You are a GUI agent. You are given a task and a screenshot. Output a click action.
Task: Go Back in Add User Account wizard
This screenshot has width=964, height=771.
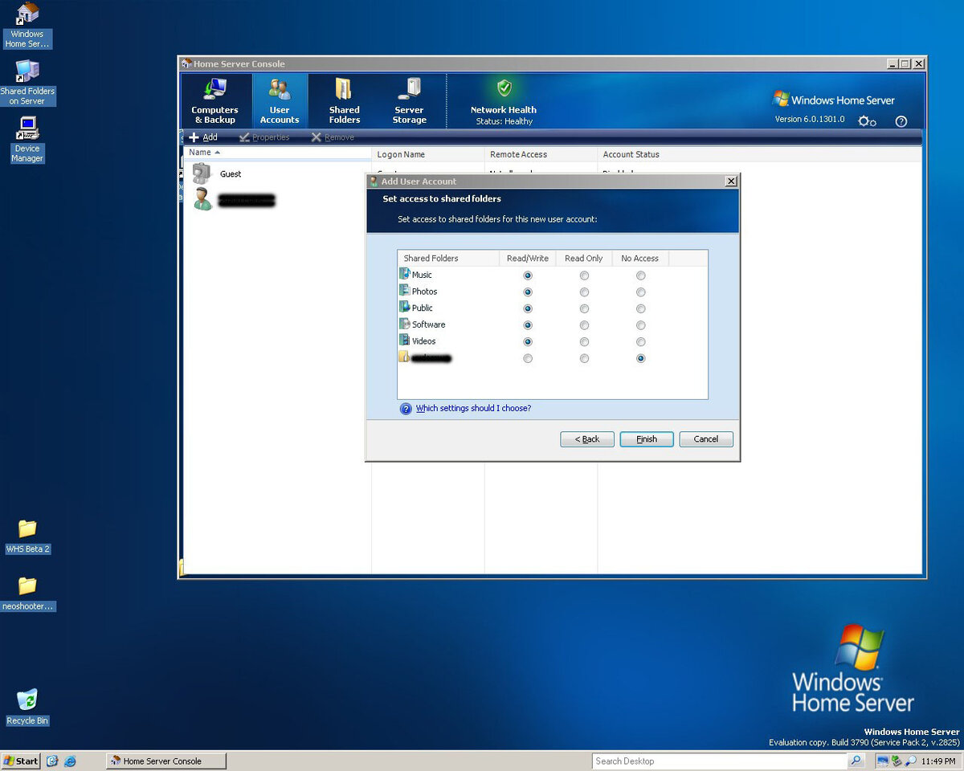click(x=587, y=439)
